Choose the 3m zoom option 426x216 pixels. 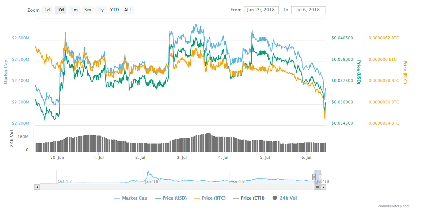pyautogui.click(x=88, y=10)
